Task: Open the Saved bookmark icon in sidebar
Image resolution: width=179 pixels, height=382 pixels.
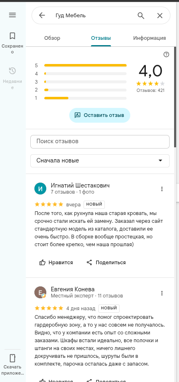Action: pyautogui.click(x=12, y=36)
